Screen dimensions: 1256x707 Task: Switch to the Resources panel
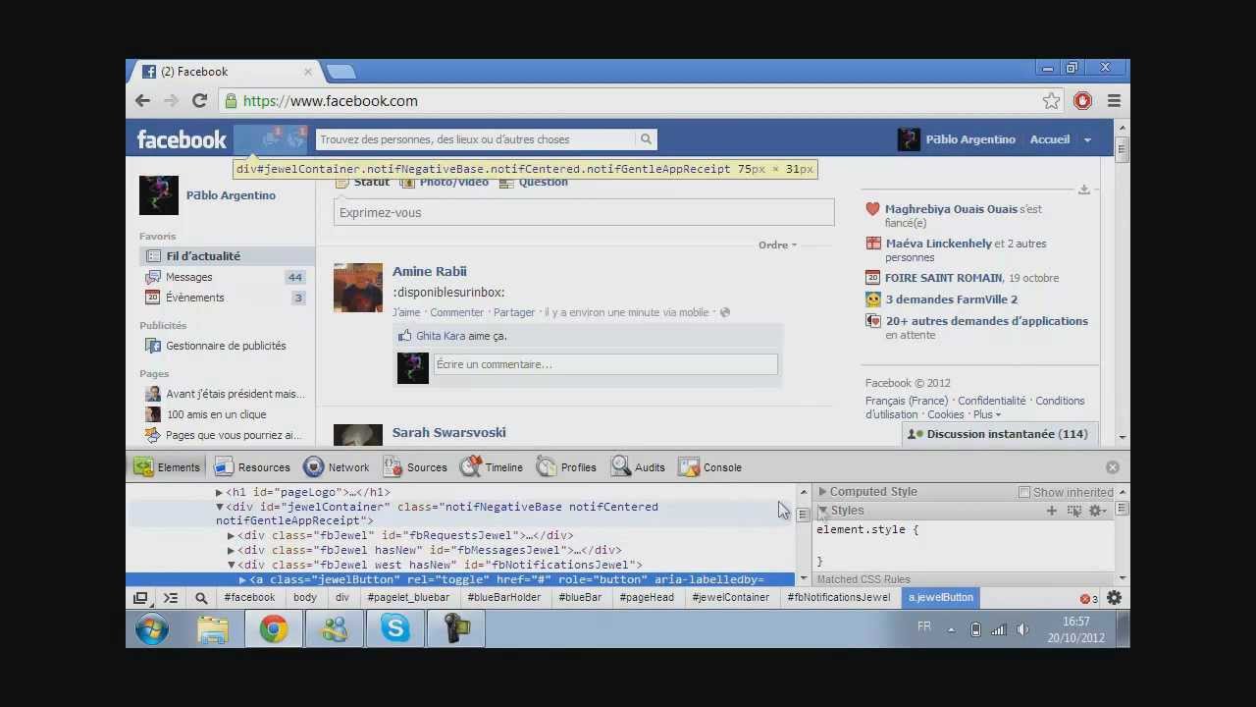(x=252, y=467)
